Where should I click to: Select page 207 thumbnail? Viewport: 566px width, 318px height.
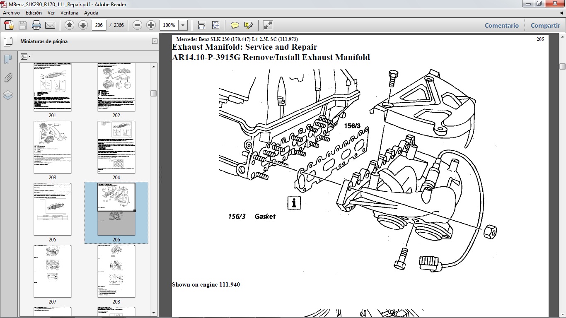click(52, 271)
